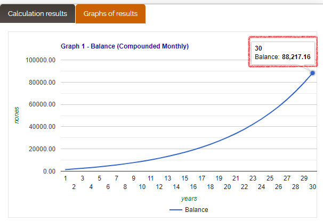Click the x-axis label for year 15
Image resolution: width=323 pixels, height=221 pixels.
tap(185, 178)
